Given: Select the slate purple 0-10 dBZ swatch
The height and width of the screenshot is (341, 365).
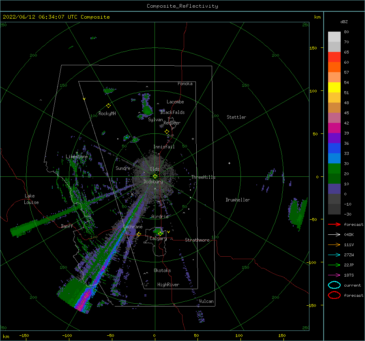Looking at the screenshot, I should pos(334,189).
